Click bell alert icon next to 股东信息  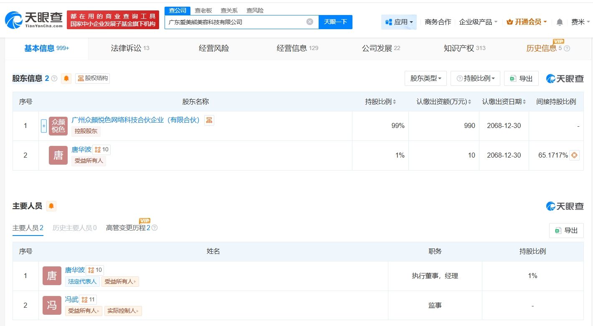click(x=66, y=78)
